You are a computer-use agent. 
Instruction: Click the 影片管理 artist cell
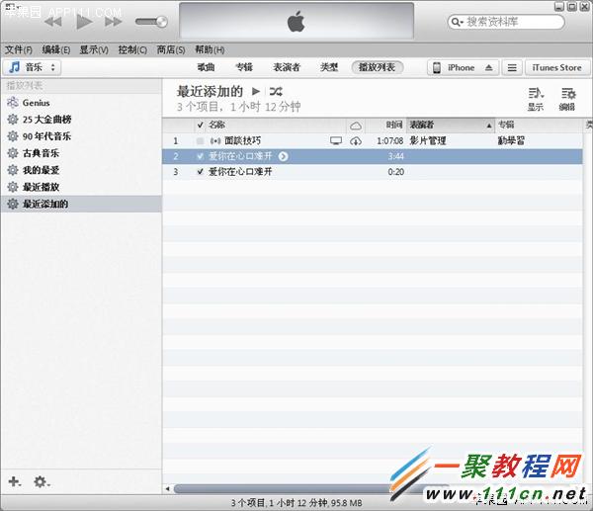pyautogui.click(x=428, y=140)
